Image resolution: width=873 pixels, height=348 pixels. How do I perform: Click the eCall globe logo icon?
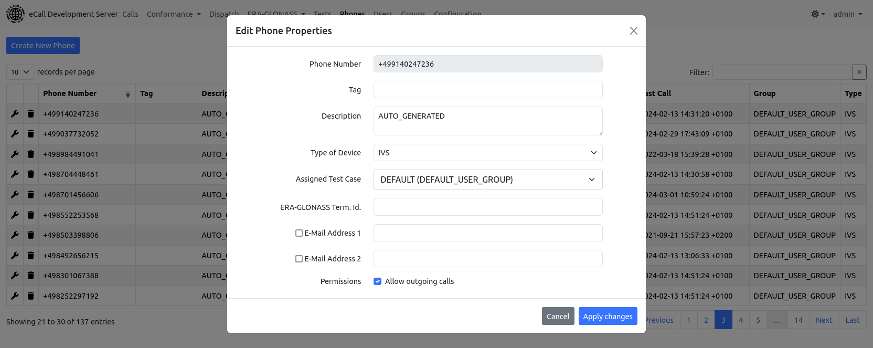[x=15, y=14]
